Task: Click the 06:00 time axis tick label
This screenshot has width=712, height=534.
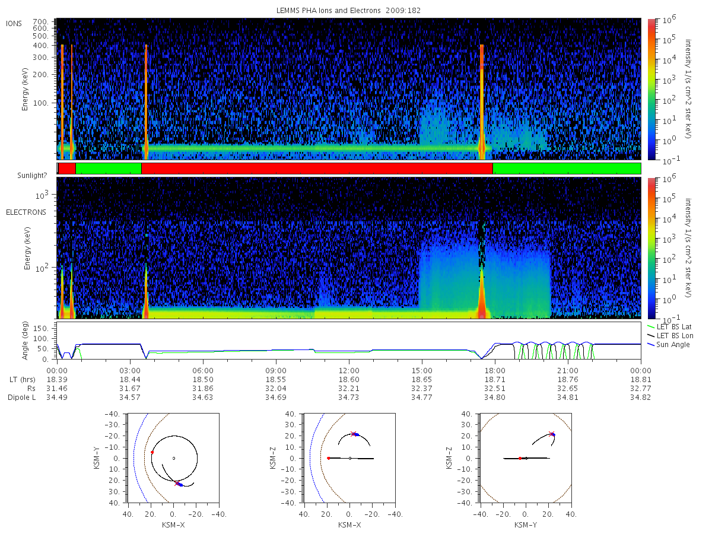Action: point(203,370)
